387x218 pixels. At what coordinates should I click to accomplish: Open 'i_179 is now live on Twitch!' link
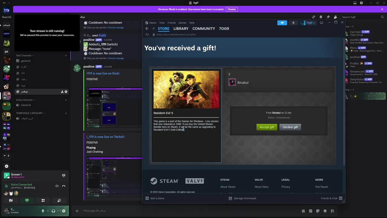(106, 137)
